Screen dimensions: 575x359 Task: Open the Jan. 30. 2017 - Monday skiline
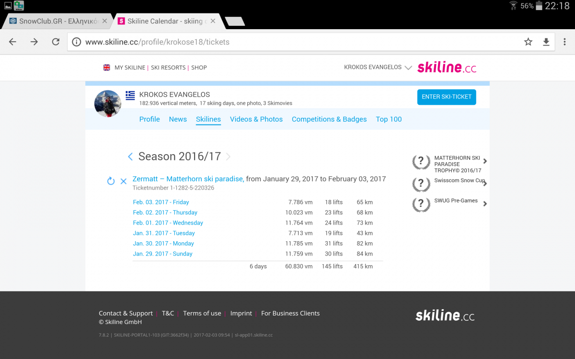click(x=163, y=244)
